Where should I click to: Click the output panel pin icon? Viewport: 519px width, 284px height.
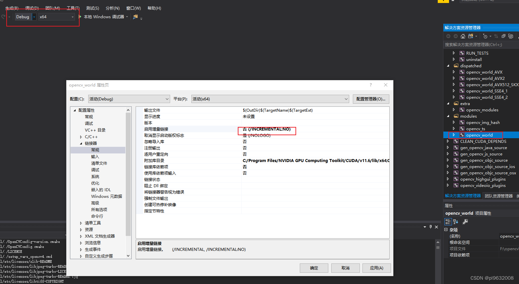pyautogui.click(x=430, y=227)
